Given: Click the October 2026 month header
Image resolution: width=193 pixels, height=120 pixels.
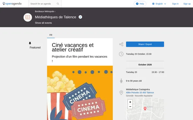Looking at the screenshot, I should [145, 65].
